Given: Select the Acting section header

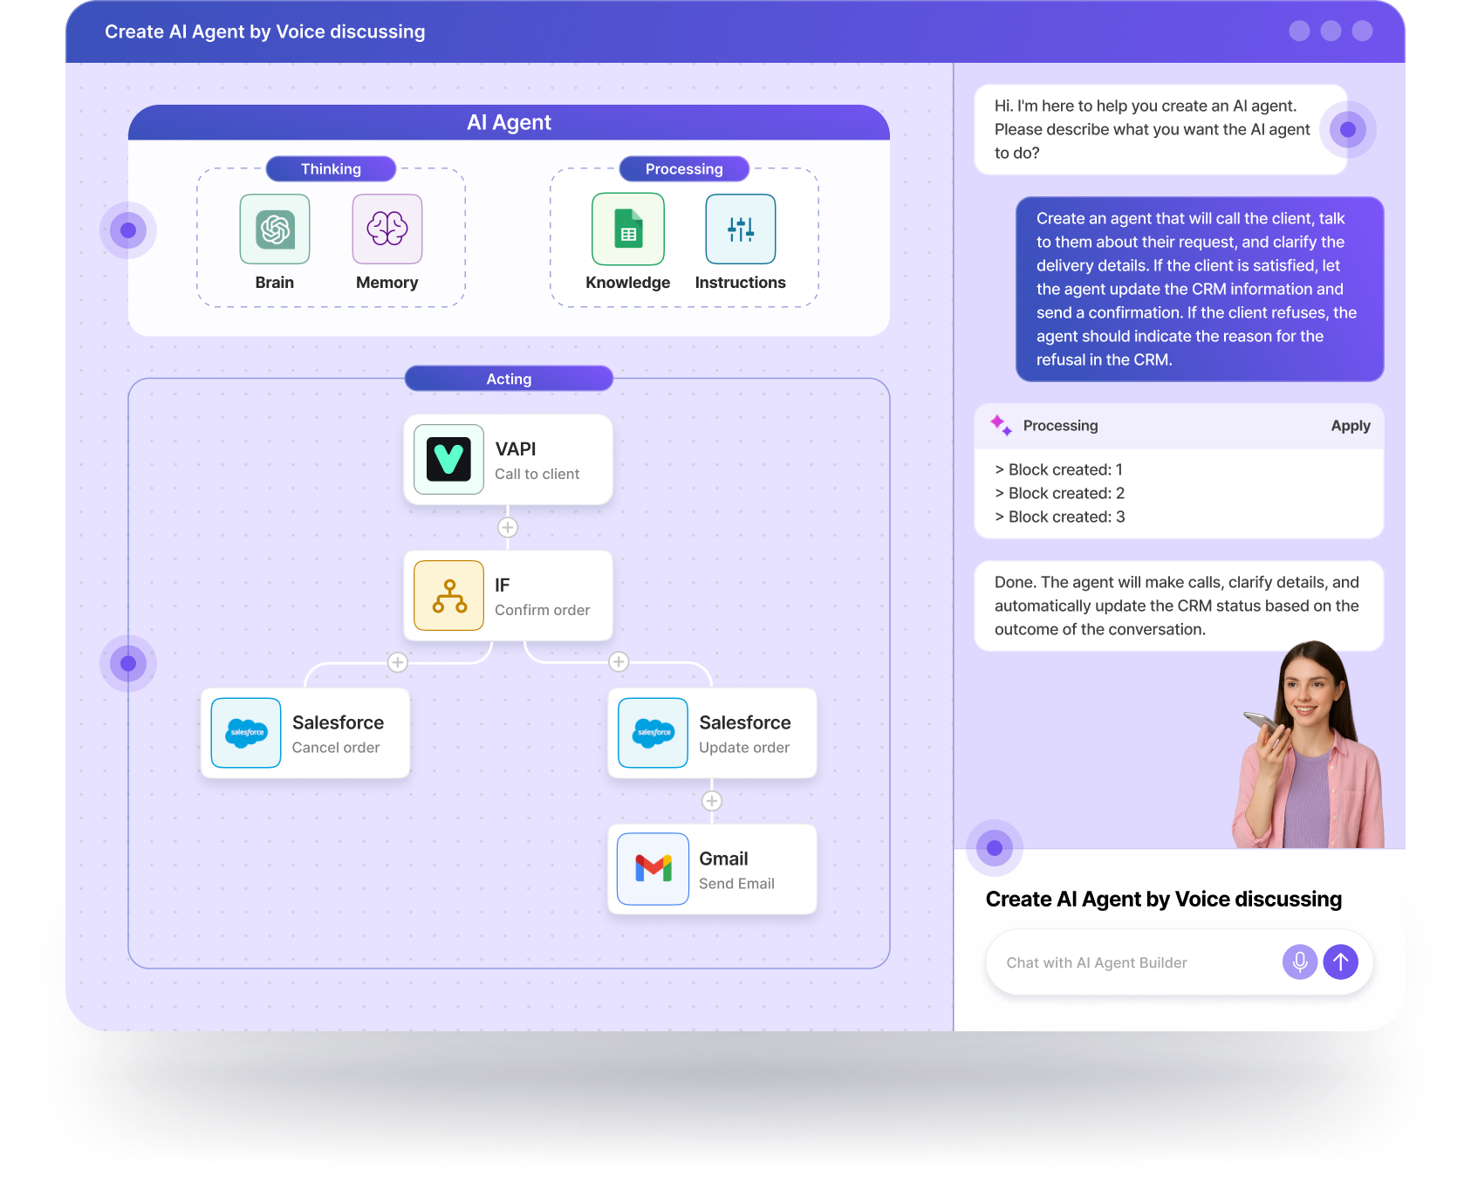Looking at the screenshot, I should point(509,378).
